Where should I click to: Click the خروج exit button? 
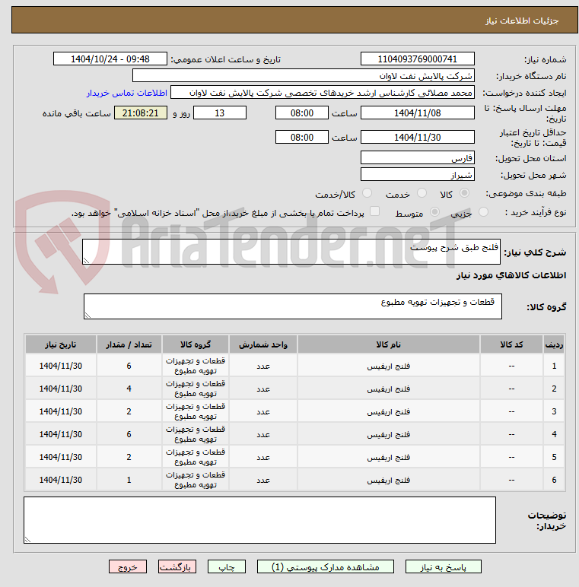point(128,566)
